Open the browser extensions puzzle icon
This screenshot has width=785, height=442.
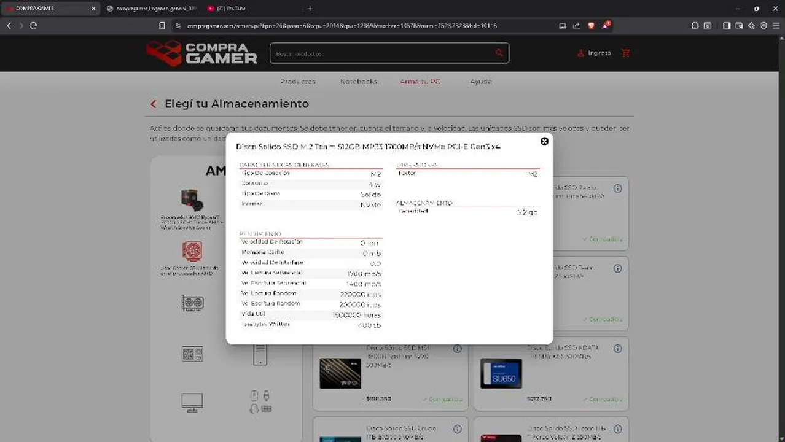pos(695,26)
